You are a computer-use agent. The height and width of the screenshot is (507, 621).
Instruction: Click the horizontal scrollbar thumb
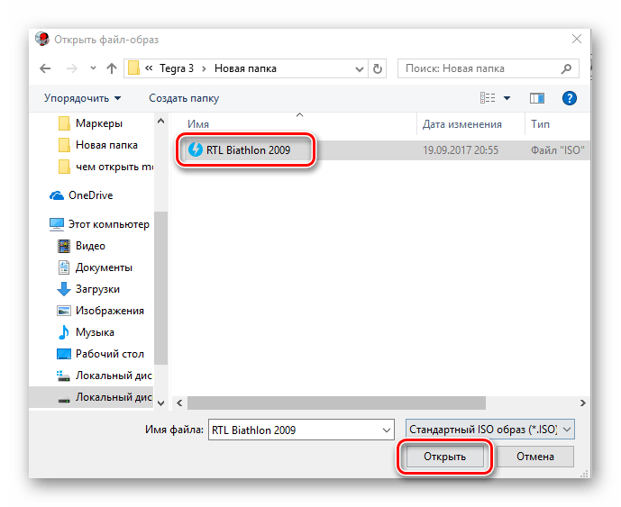(x=336, y=403)
